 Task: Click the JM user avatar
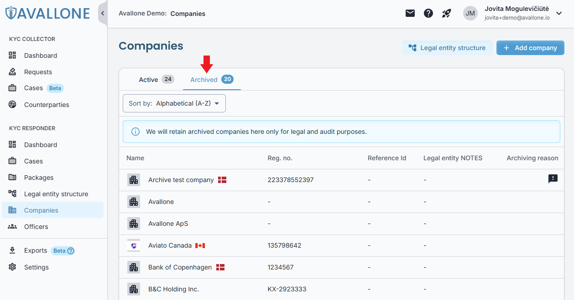tap(470, 13)
